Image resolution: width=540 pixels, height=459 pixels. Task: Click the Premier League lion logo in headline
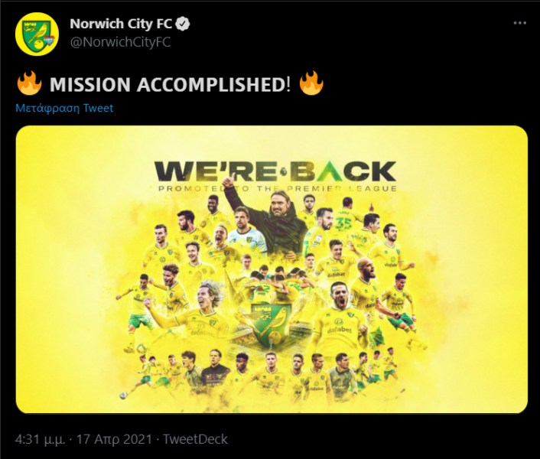[284, 171]
